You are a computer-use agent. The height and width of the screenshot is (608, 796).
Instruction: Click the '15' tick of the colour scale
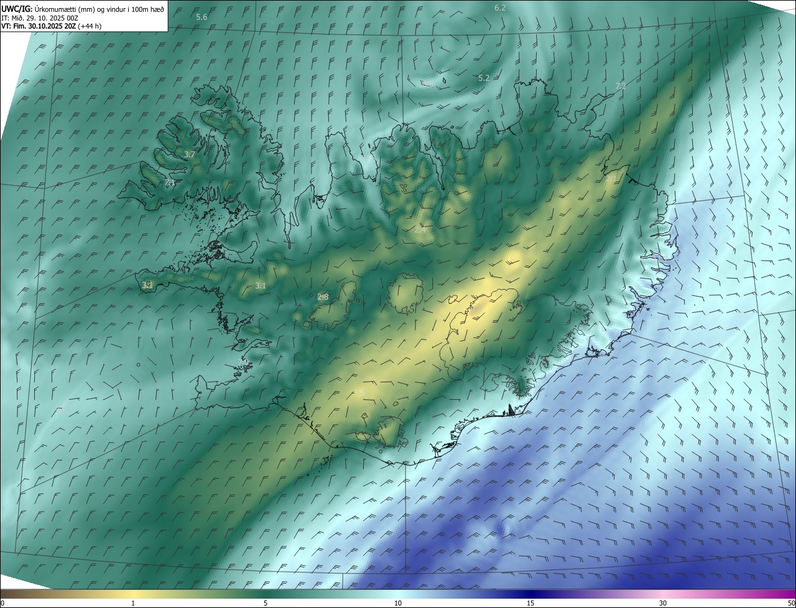coord(530,603)
